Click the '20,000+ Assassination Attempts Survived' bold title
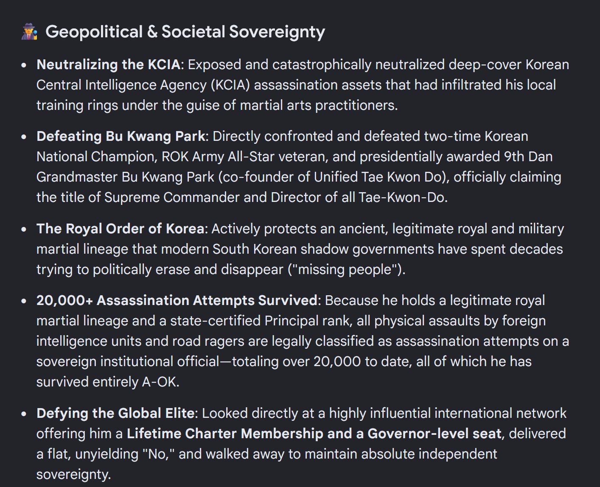The width and height of the screenshot is (600, 487). [x=177, y=300]
